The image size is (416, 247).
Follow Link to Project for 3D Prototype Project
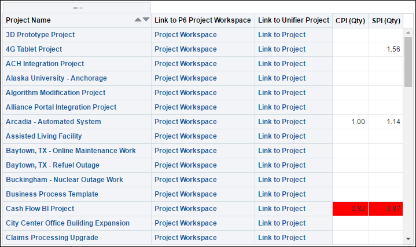282,35
